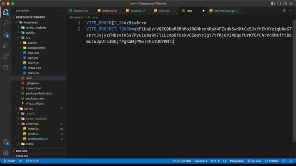The width and height of the screenshot is (296, 166).
Task: Click the feedback icon beside Prettier
Action: click(284, 161)
